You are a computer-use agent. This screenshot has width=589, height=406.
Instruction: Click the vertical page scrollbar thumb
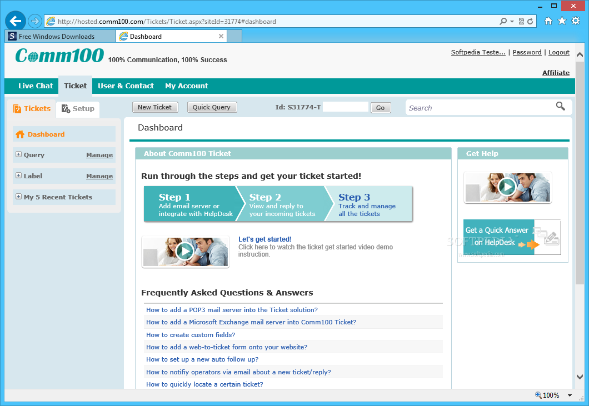point(580,173)
